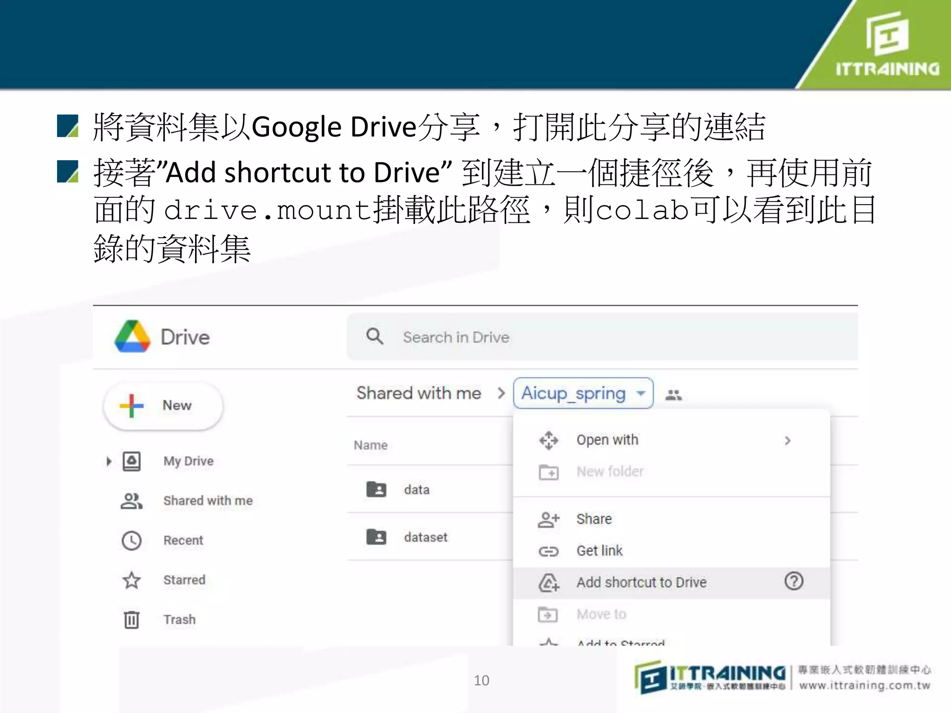Click the shared people icon beside Aicup_spring
This screenshot has height=713, width=951.
point(673,395)
